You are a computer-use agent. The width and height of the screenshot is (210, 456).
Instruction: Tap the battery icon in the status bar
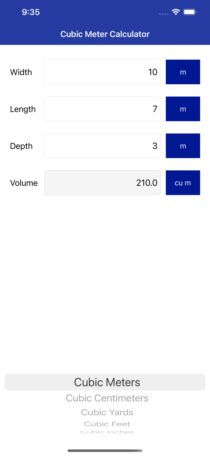click(191, 12)
